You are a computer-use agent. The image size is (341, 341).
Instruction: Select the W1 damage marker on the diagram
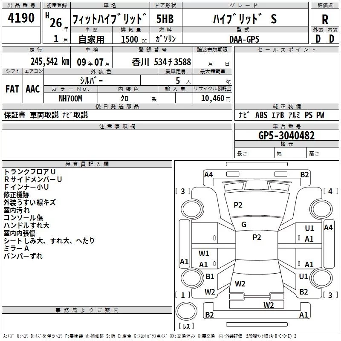point(204,254)
